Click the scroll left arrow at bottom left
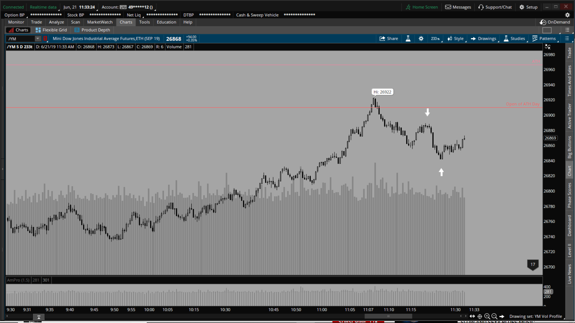The width and height of the screenshot is (575, 323). click(x=7, y=316)
